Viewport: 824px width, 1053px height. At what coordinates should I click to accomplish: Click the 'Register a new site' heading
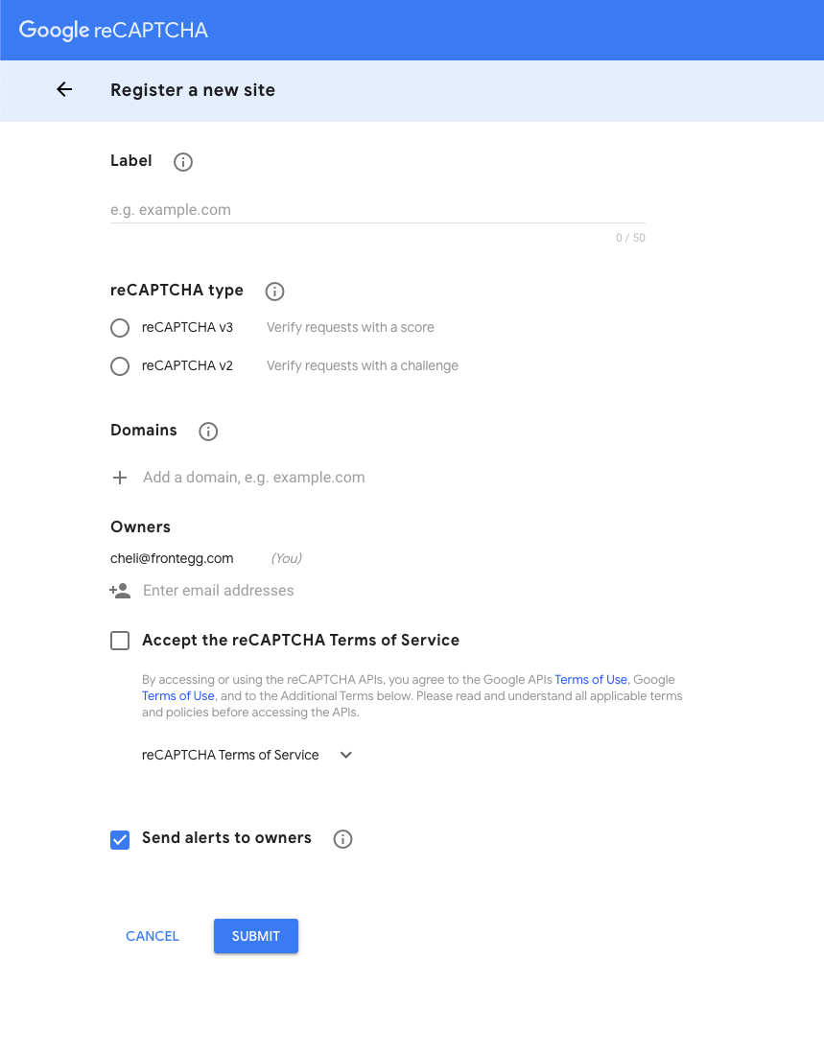click(x=193, y=90)
